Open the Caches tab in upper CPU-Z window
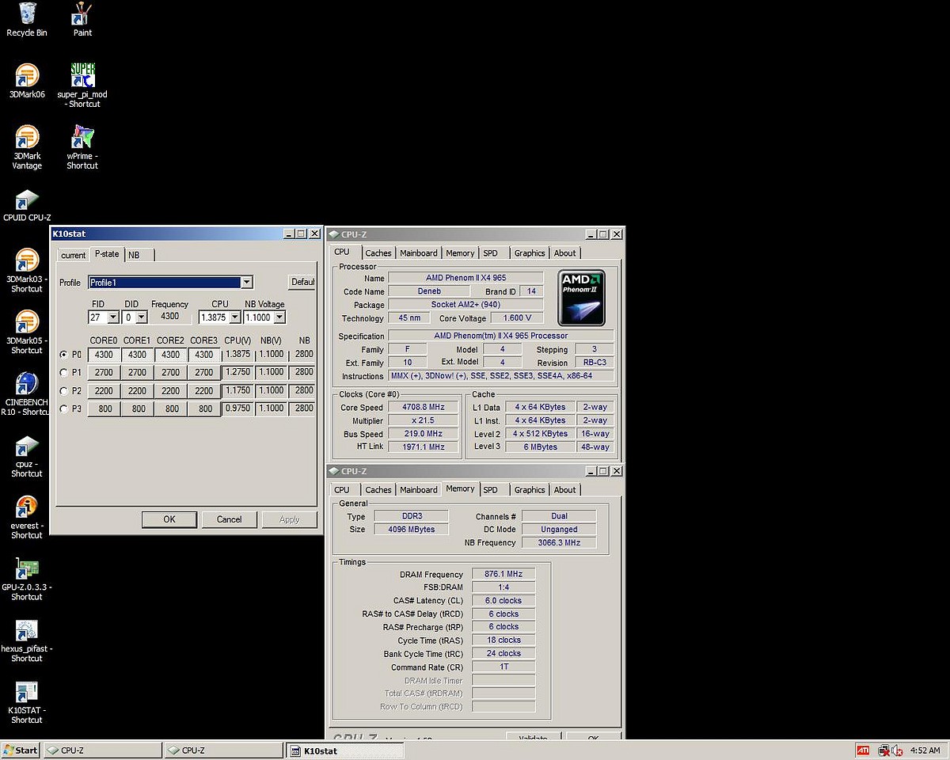The image size is (950, 760). 378,253
